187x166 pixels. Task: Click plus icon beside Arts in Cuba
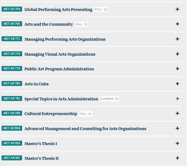click(x=177, y=83)
